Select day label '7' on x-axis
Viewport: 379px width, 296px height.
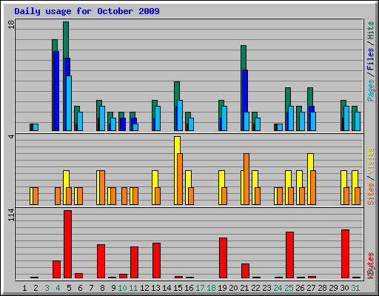click(x=91, y=288)
